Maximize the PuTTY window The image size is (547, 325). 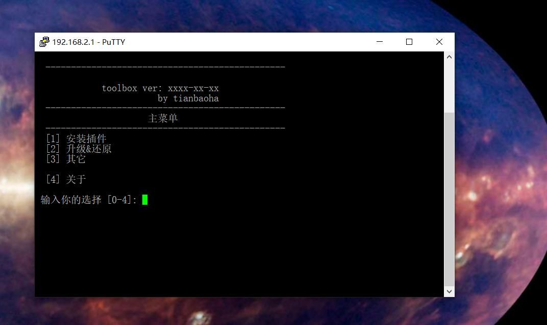tap(409, 42)
